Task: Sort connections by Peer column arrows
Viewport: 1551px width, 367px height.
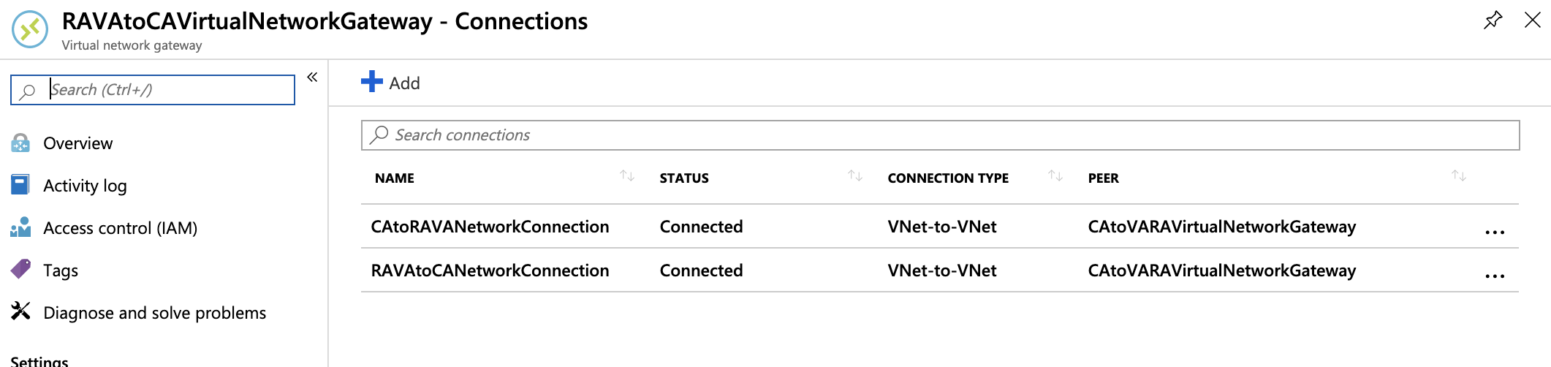Action: pos(1458,176)
